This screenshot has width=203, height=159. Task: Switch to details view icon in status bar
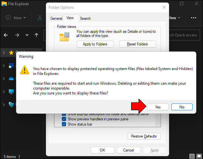(192, 156)
